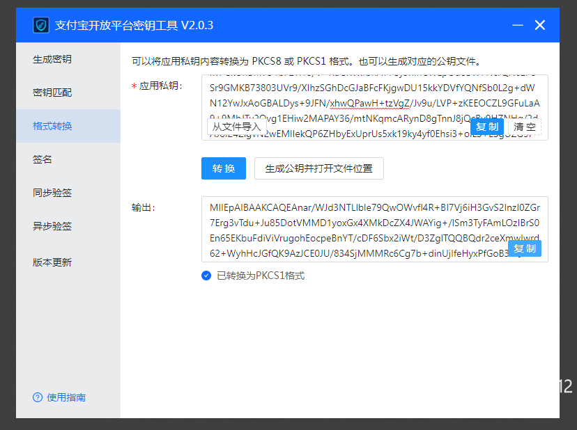Click the Alipay shield logo in title bar

click(x=40, y=25)
